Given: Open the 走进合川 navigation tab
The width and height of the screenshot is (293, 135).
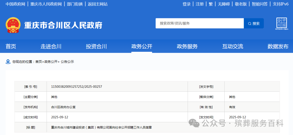Looking at the screenshot, I should click(x=51, y=46).
